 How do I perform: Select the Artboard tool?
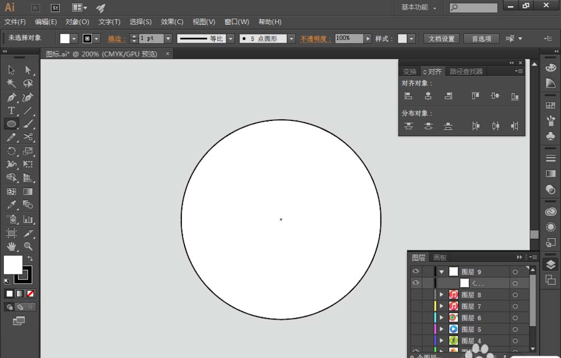click(11, 233)
